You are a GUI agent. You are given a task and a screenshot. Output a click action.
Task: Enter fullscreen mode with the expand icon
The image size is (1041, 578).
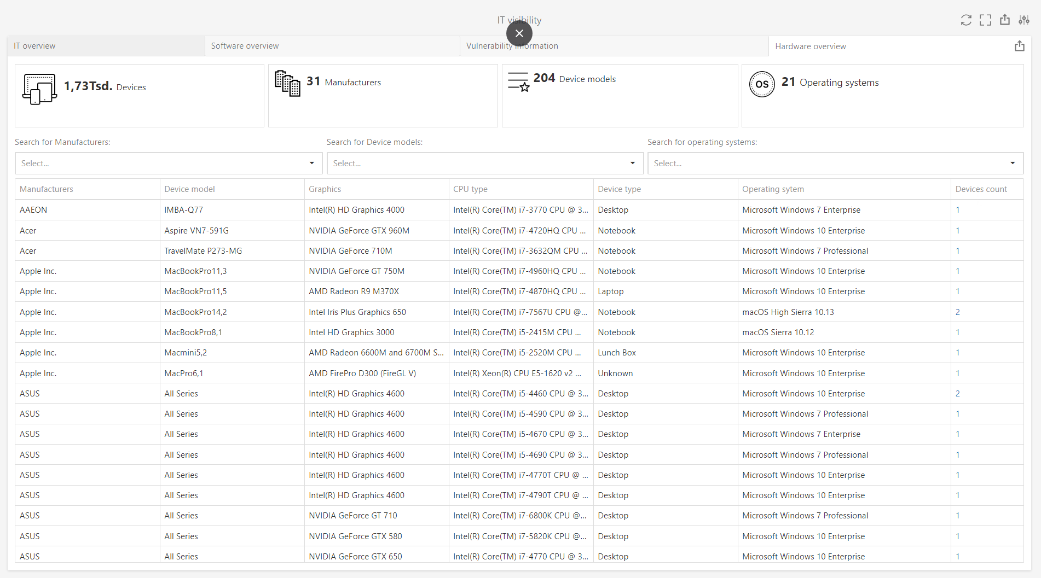coord(985,20)
